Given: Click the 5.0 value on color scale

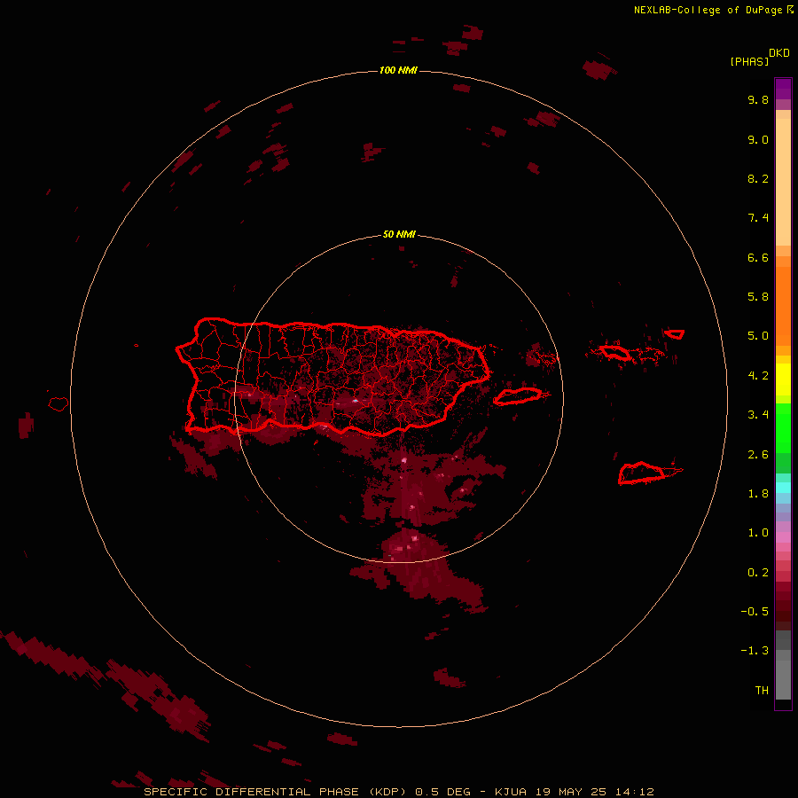Looking at the screenshot, I should (x=758, y=336).
